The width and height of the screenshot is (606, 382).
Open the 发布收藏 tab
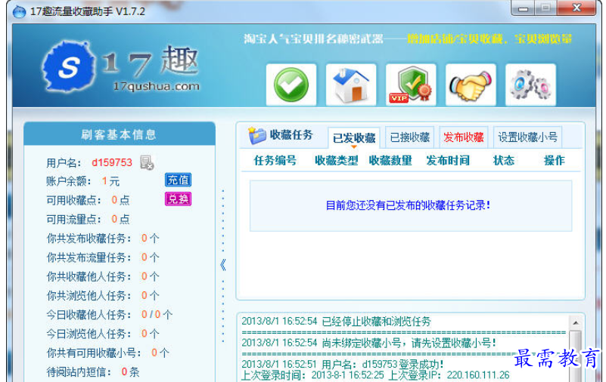pyautogui.click(x=464, y=137)
